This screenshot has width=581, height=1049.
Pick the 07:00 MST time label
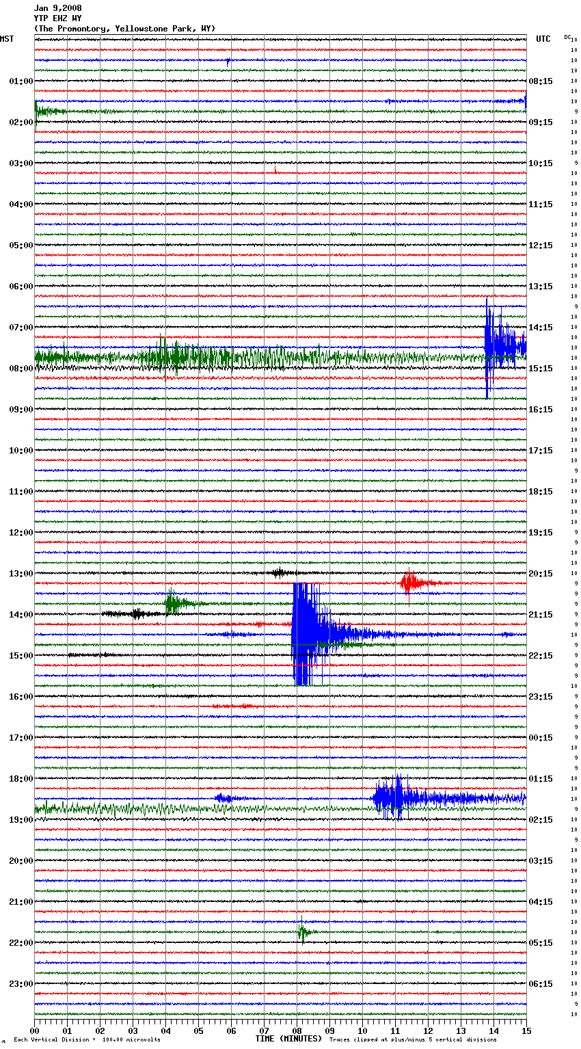[21, 328]
